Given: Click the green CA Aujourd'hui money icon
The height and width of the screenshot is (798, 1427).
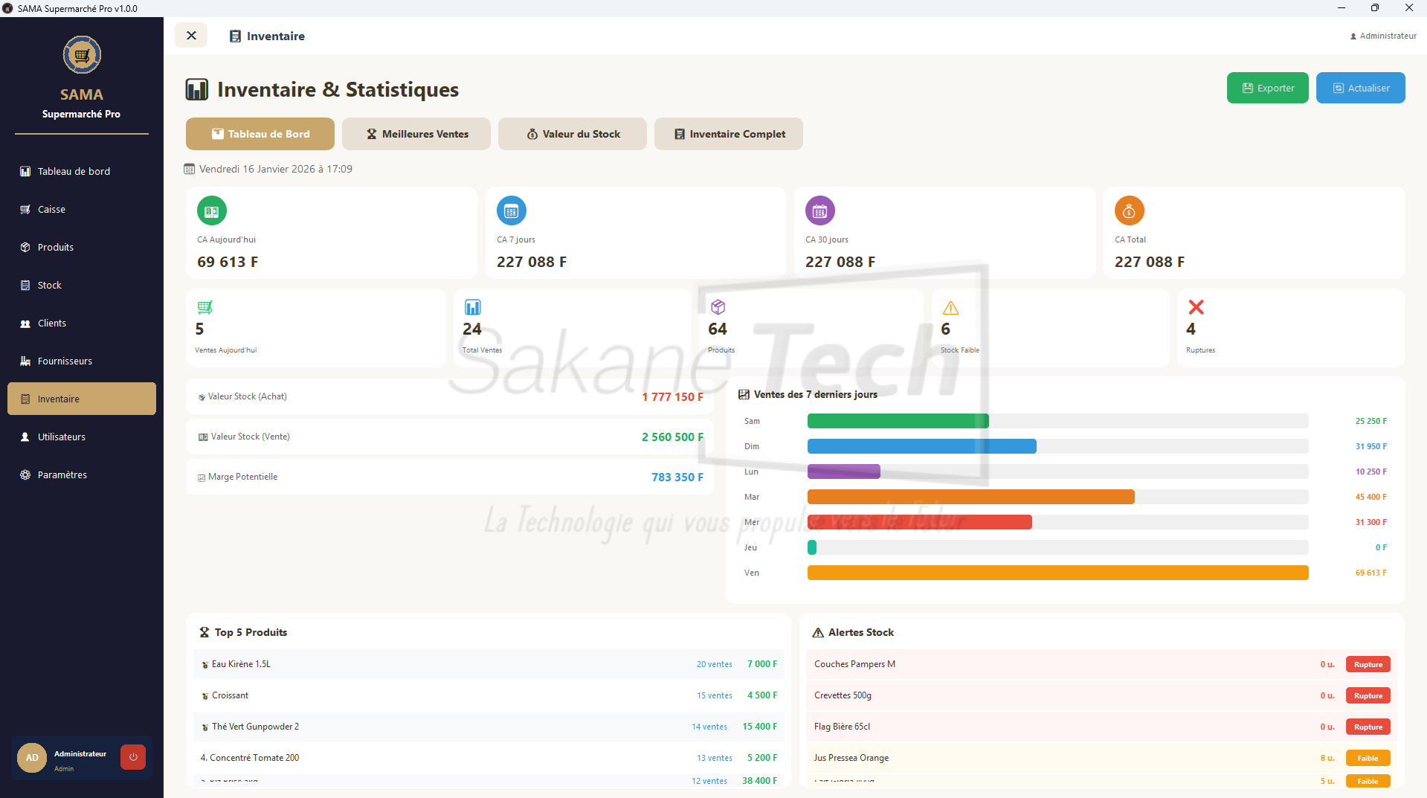Looking at the screenshot, I should (x=212, y=211).
